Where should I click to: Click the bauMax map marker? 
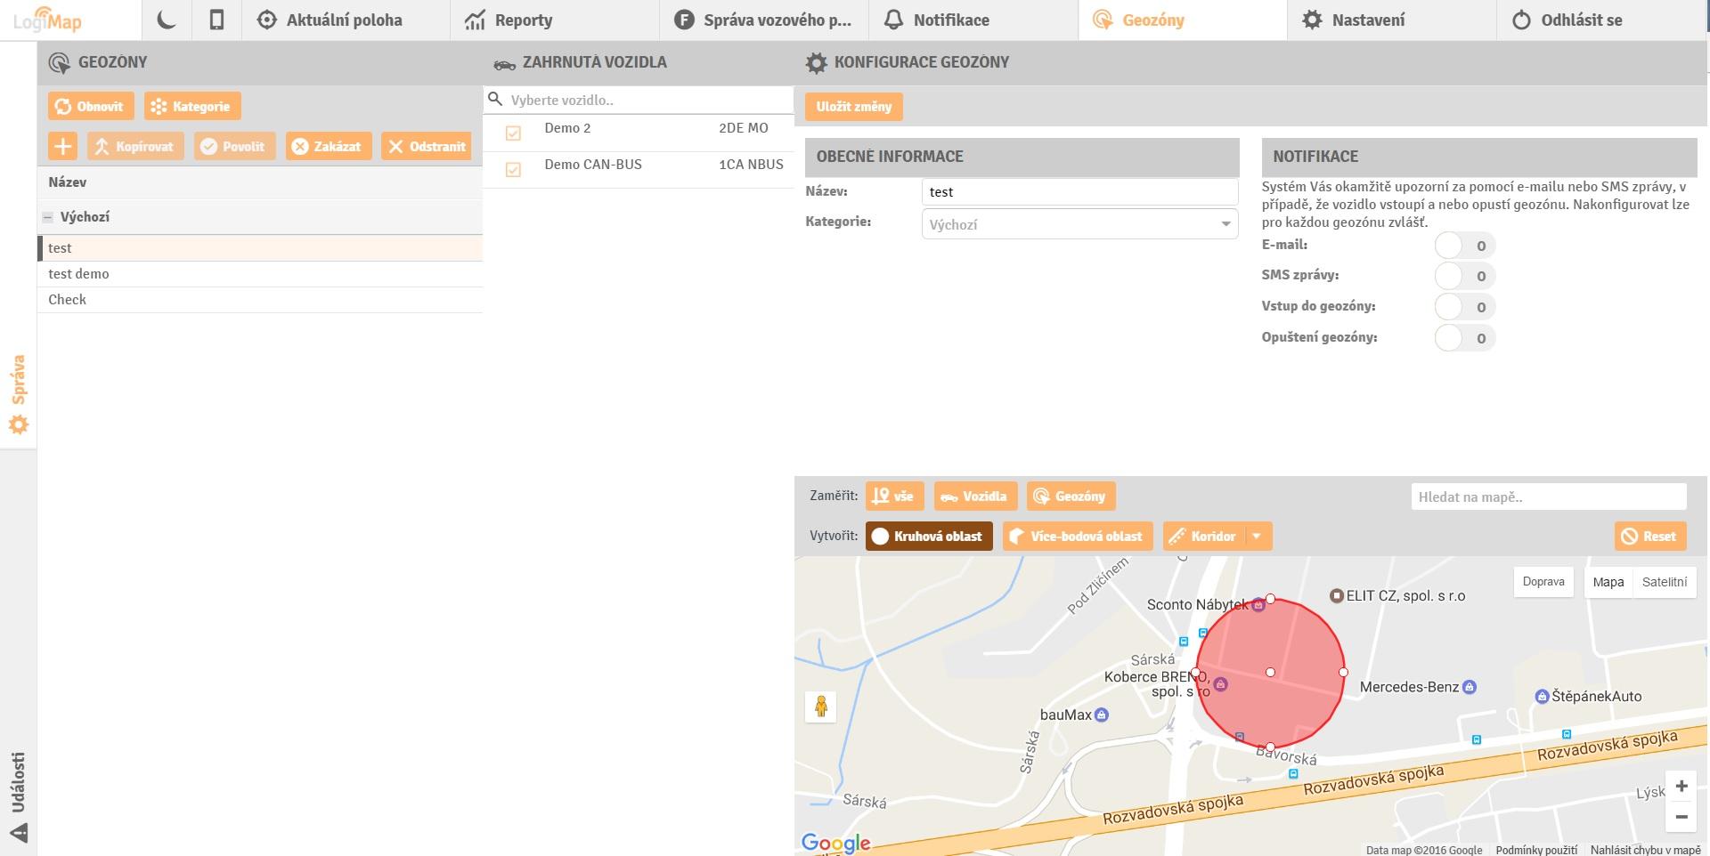[1102, 715]
